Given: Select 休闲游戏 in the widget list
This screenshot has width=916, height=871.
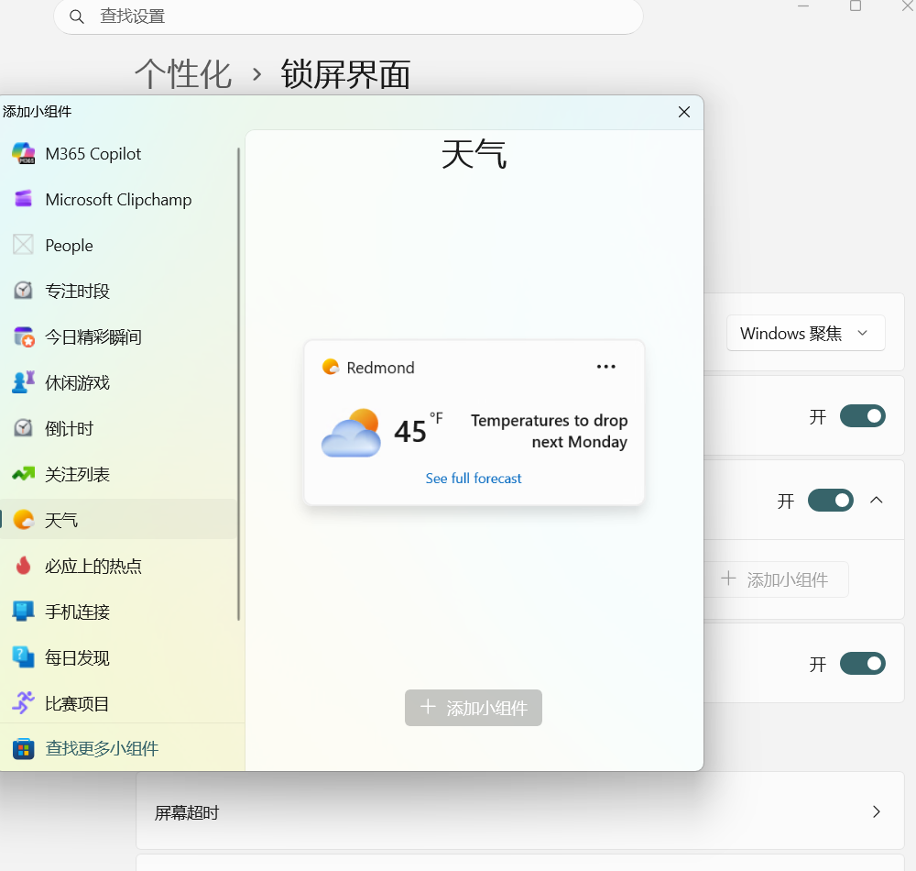Looking at the screenshot, I should [118, 382].
